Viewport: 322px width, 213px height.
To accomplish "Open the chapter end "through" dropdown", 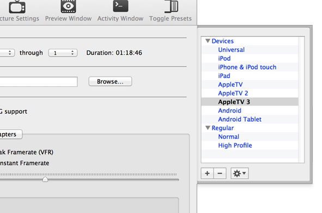I will tap(63, 53).
